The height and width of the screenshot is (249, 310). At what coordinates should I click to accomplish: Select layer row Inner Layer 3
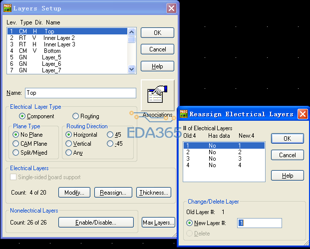67,44
